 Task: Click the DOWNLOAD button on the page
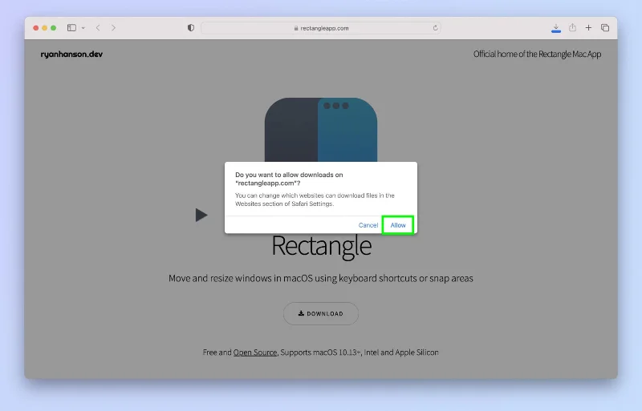tap(320, 314)
